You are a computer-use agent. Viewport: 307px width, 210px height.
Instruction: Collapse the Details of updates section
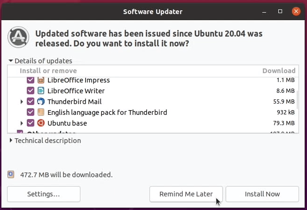coord(11,60)
